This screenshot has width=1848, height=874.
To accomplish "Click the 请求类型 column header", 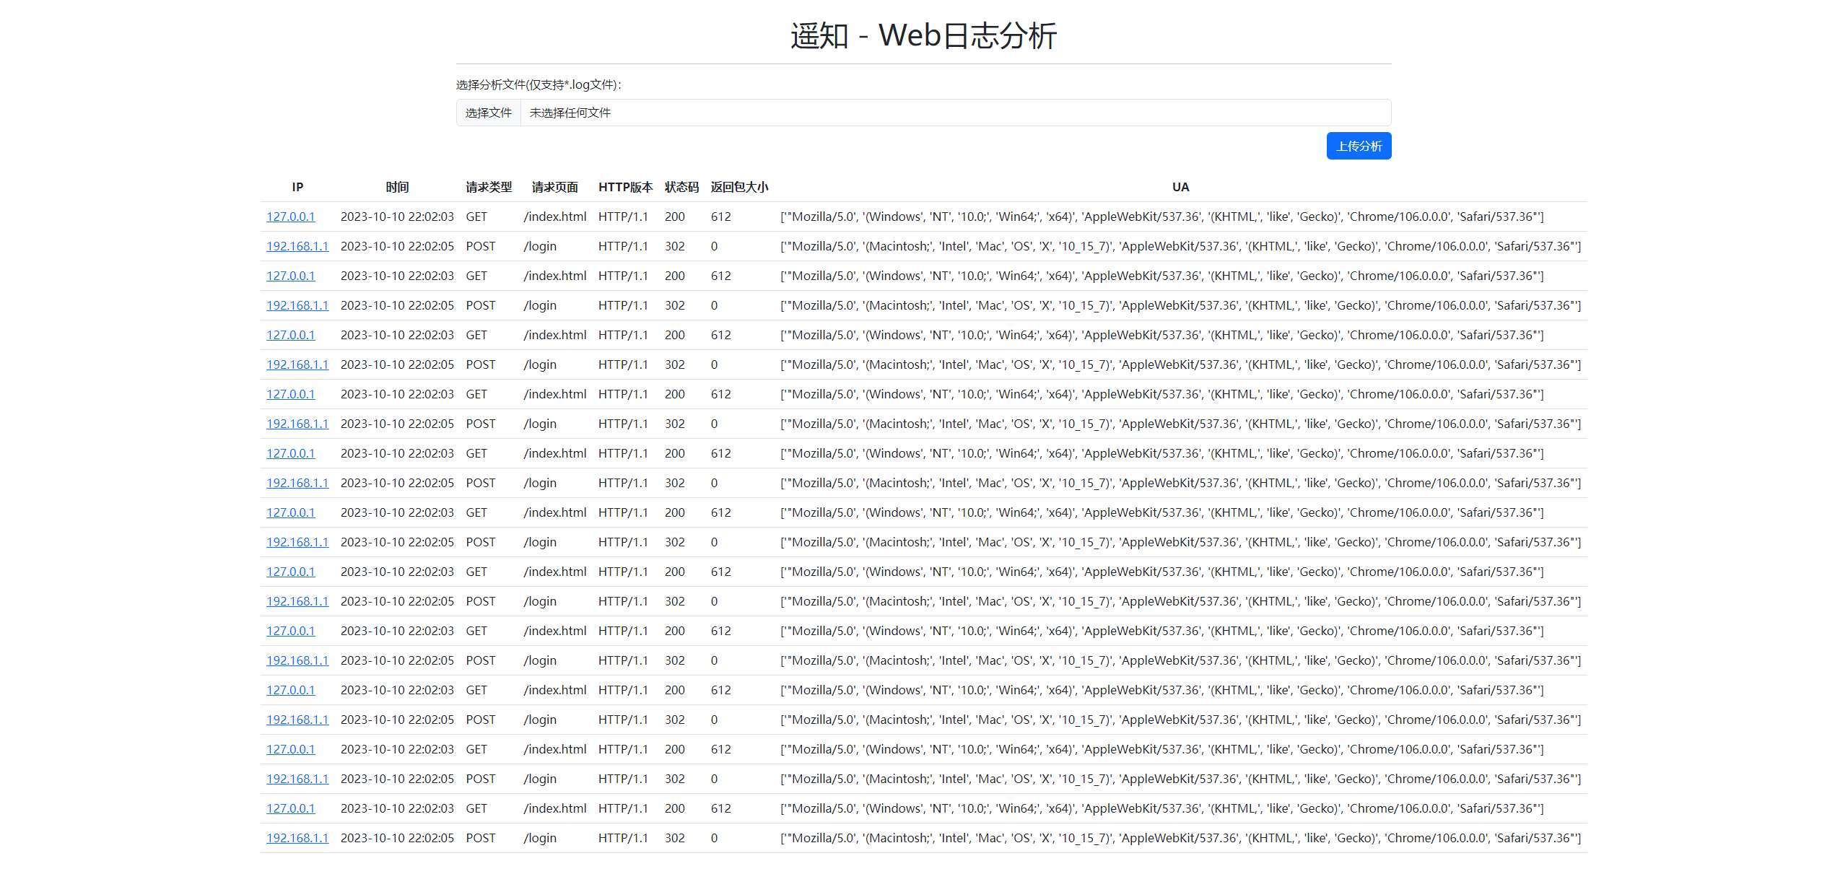I will pyautogui.click(x=489, y=187).
